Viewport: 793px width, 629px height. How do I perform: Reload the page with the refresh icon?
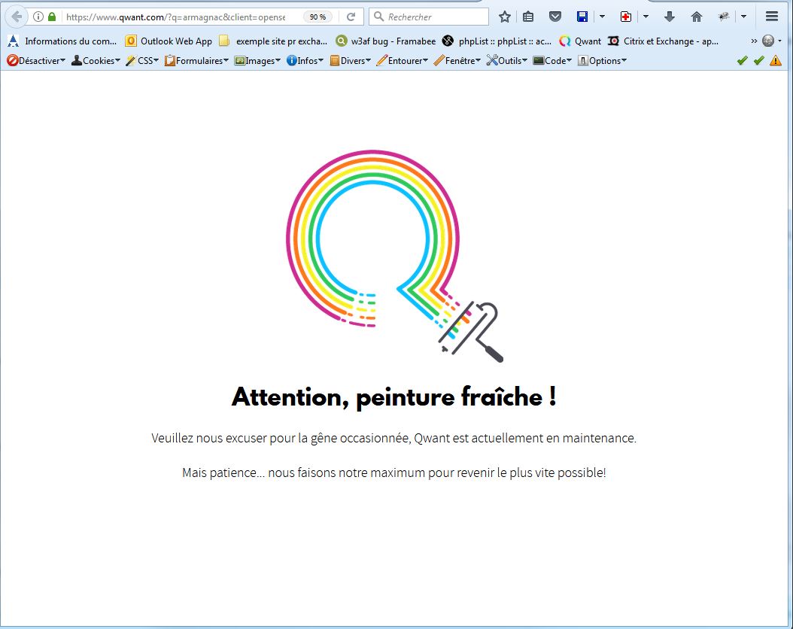(x=351, y=17)
